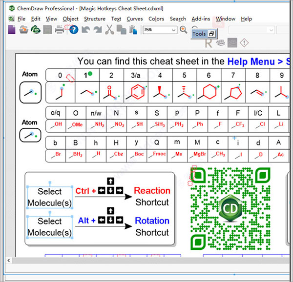Click the carbonyl structure under hotkey 2
The height and width of the screenshot is (282, 293).
pos(111,93)
